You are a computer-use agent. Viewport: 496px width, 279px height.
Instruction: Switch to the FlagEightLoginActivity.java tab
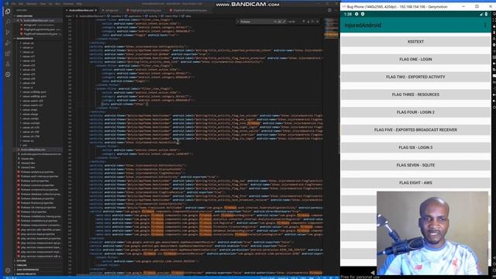(146, 10)
